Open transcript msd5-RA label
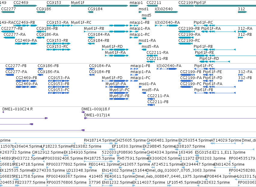This screenshot has height=187, width=256. [x=150, y=47]
